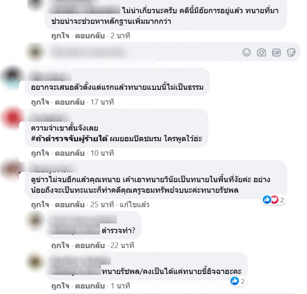307x294 pixels.
Task: Attach a photo using camera icon
Action: pos(261,53)
